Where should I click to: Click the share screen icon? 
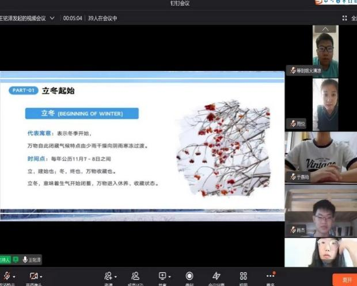[162, 276]
